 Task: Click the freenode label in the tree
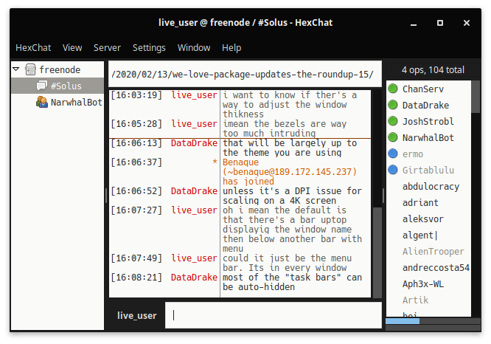coord(60,69)
